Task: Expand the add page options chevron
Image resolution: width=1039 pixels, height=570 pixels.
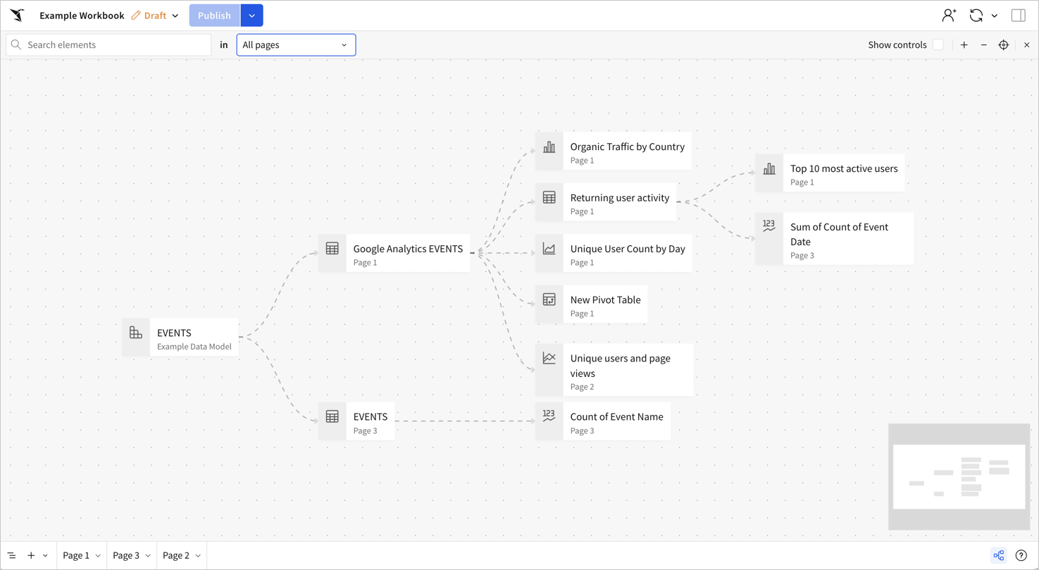Action: (x=45, y=556)
